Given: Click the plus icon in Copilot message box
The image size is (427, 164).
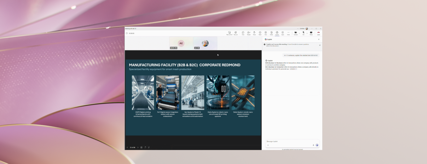Looking at the screenshot, I should tap(268, 145).
